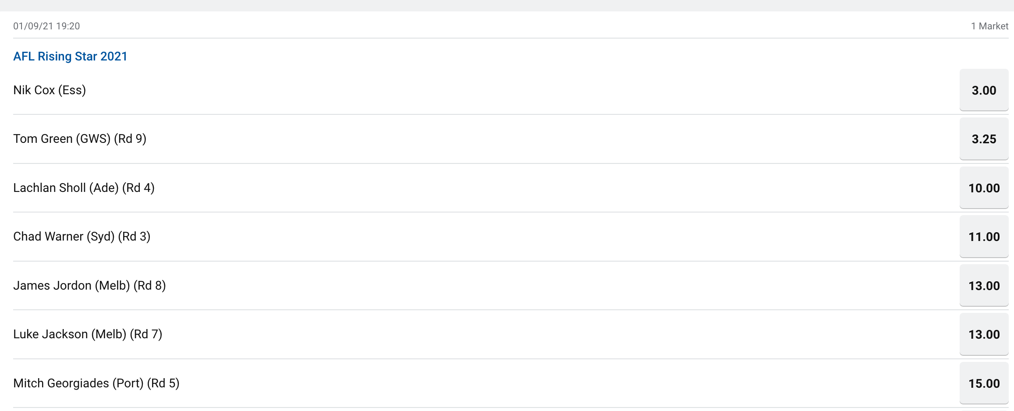Click the gray header bar at top
The width and height of the screenshot is (1014, 411).
click(507, 5)
